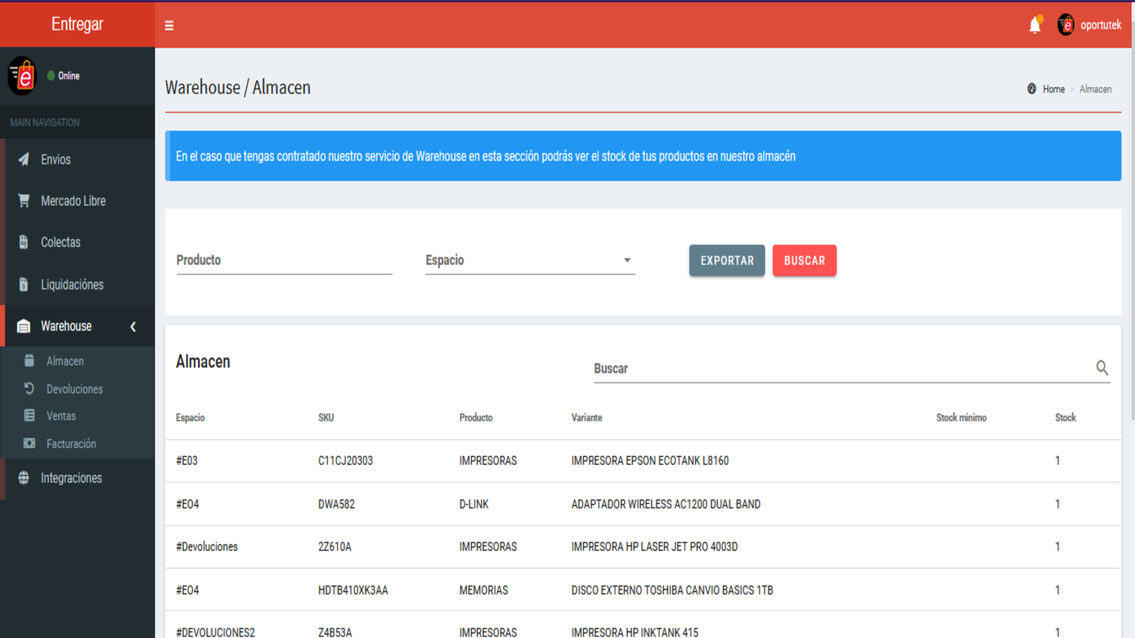Click the Envios paper plane icon
Image resolution: width=1135 pixels, height=638 pixels.
(x=24, y=159)
